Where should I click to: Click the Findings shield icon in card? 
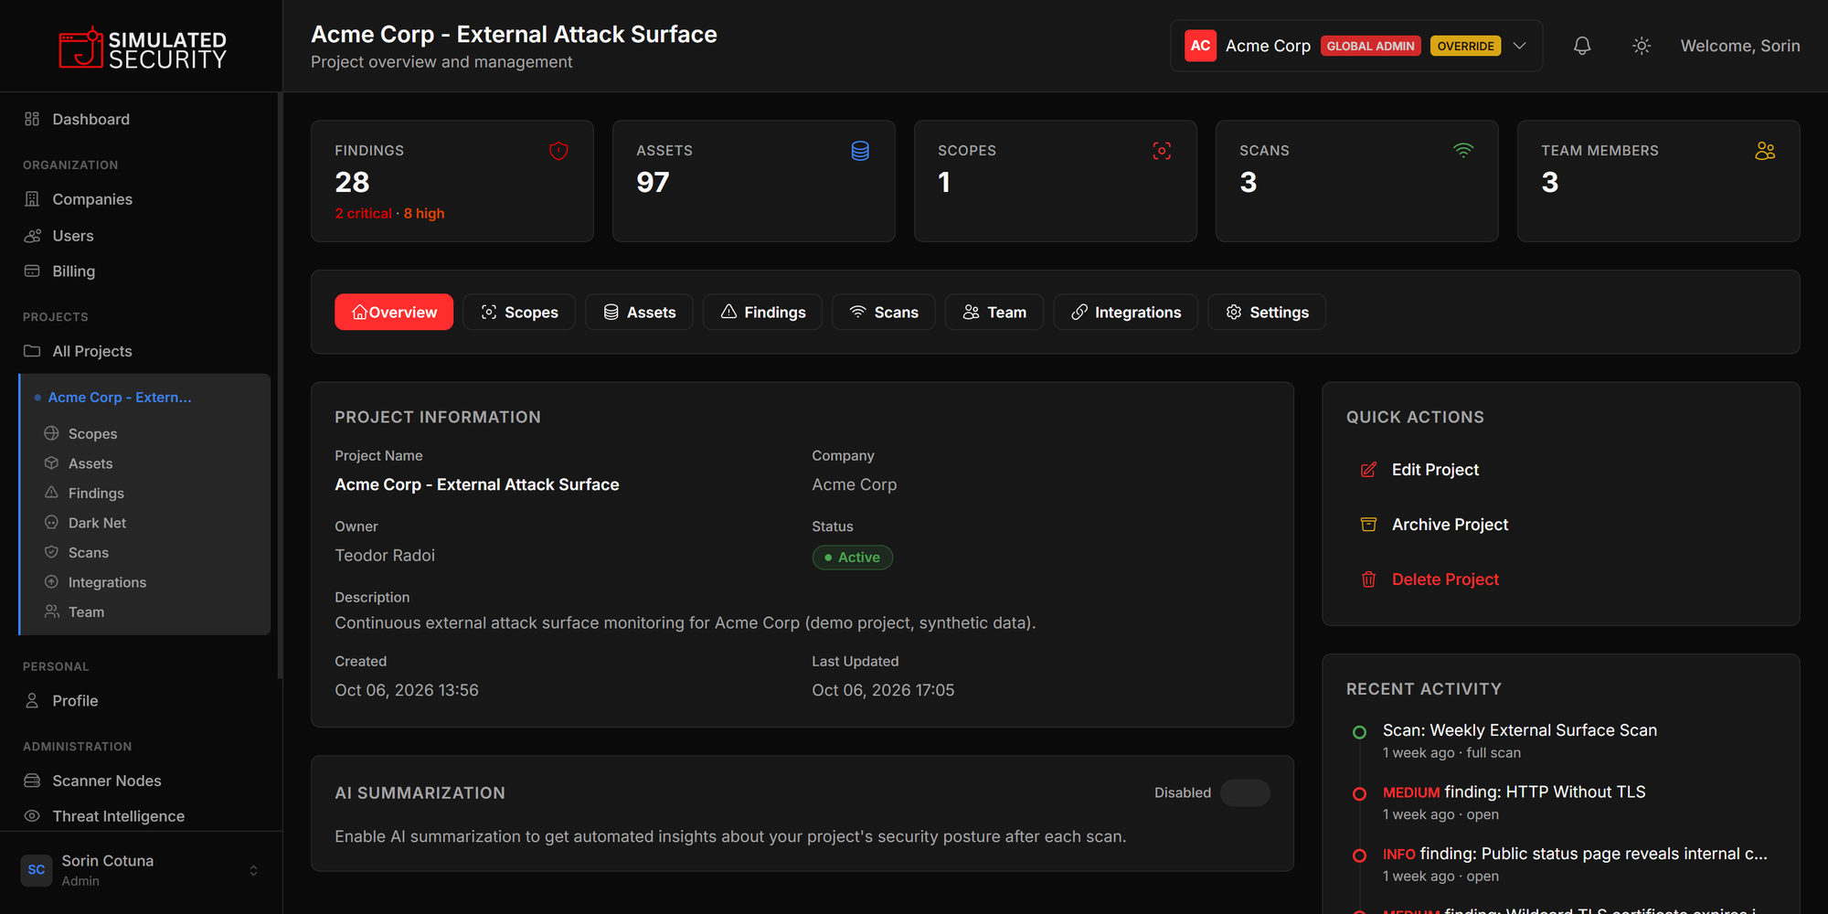pyautogui.click(x=558, y=151)
